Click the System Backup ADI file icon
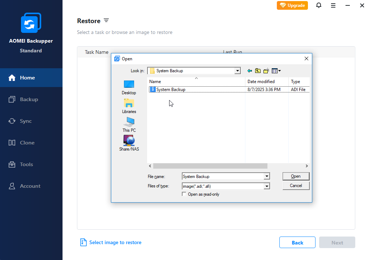Image resolution: width=369 pixels, height=260 pixels. (x=153, y=89)
